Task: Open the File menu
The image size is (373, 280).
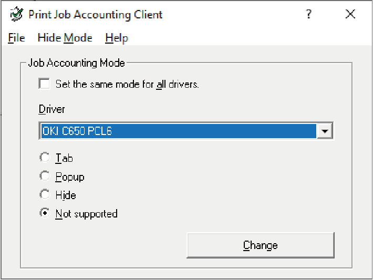Action: [x=16, y=38]
